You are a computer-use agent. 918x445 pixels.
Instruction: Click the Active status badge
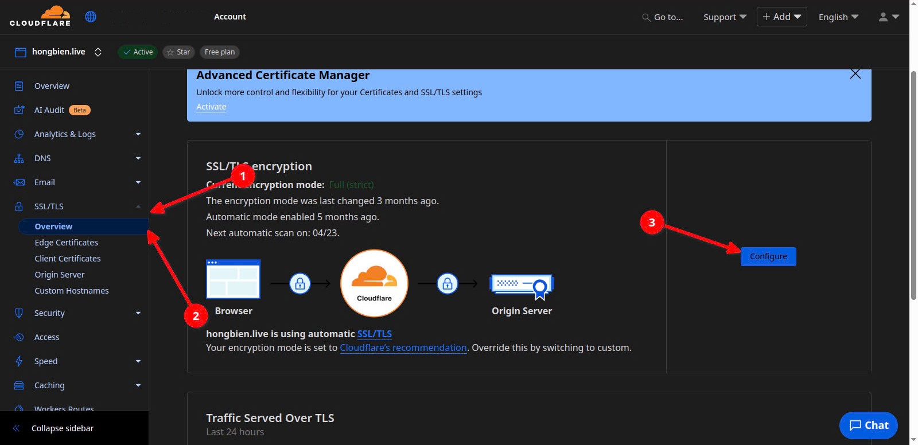coord(138,52)
